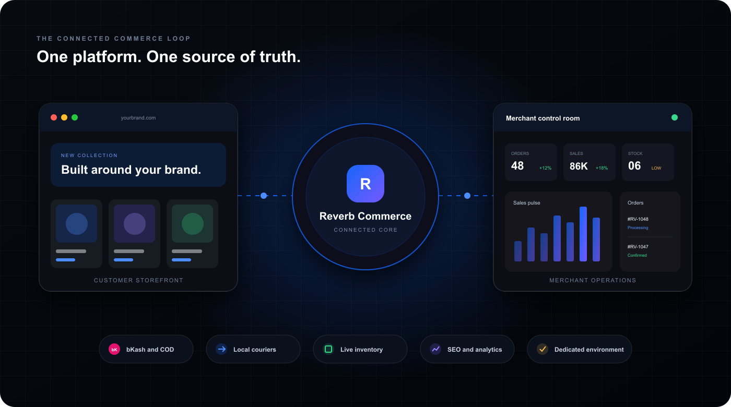Select the bKash and COD pill
The image size is (731, 407).
coord(146,349)
